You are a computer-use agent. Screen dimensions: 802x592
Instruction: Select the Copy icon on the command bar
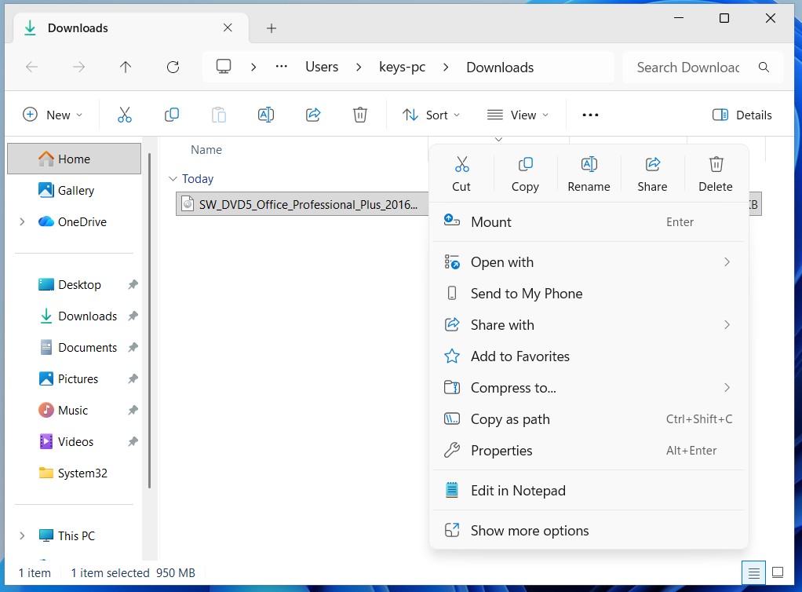pos(171,115)
